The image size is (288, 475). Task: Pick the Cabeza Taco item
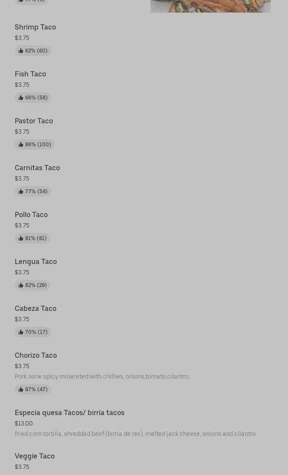point(36,308)
